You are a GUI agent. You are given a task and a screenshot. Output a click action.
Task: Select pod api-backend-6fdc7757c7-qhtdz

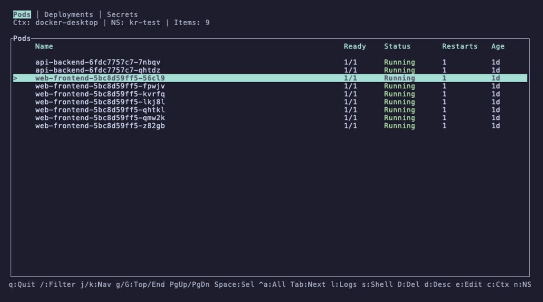pyautogui.click(x=98, y=70)
